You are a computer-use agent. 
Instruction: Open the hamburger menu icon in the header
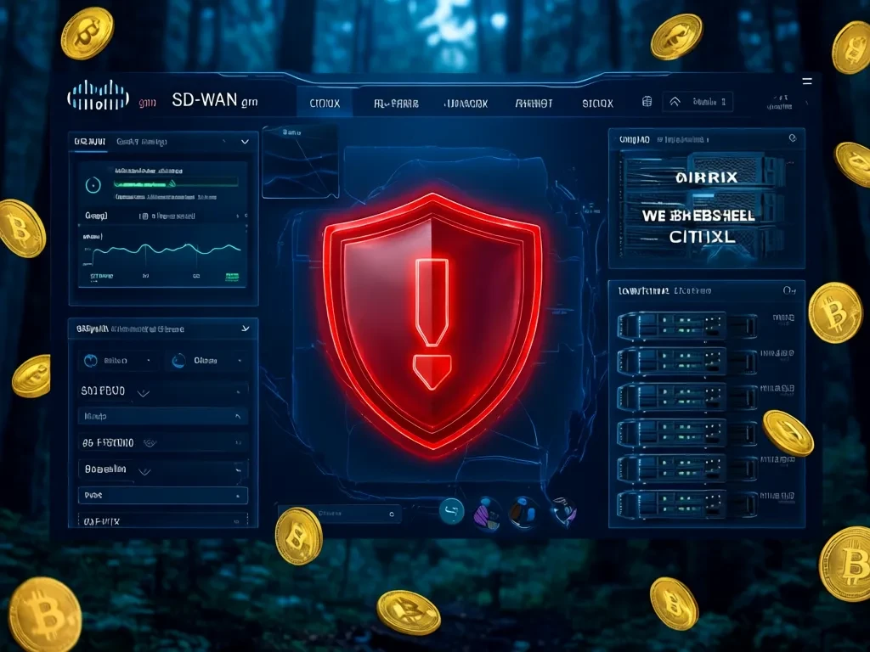click(807, 81)
